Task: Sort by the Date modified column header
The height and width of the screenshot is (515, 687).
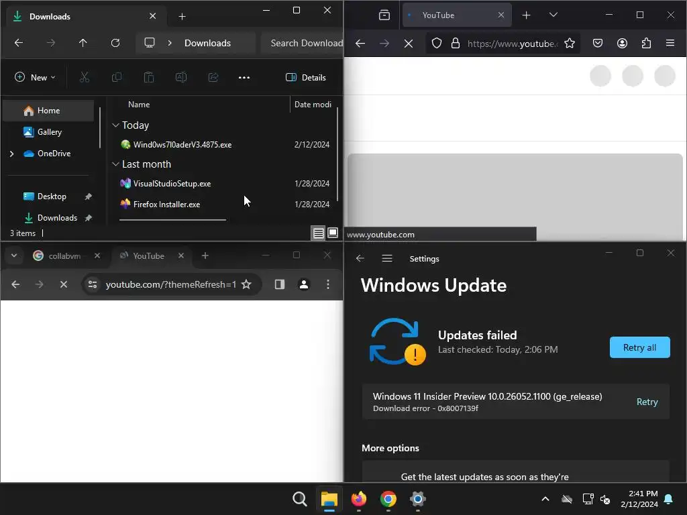Action: click(313, 105)
